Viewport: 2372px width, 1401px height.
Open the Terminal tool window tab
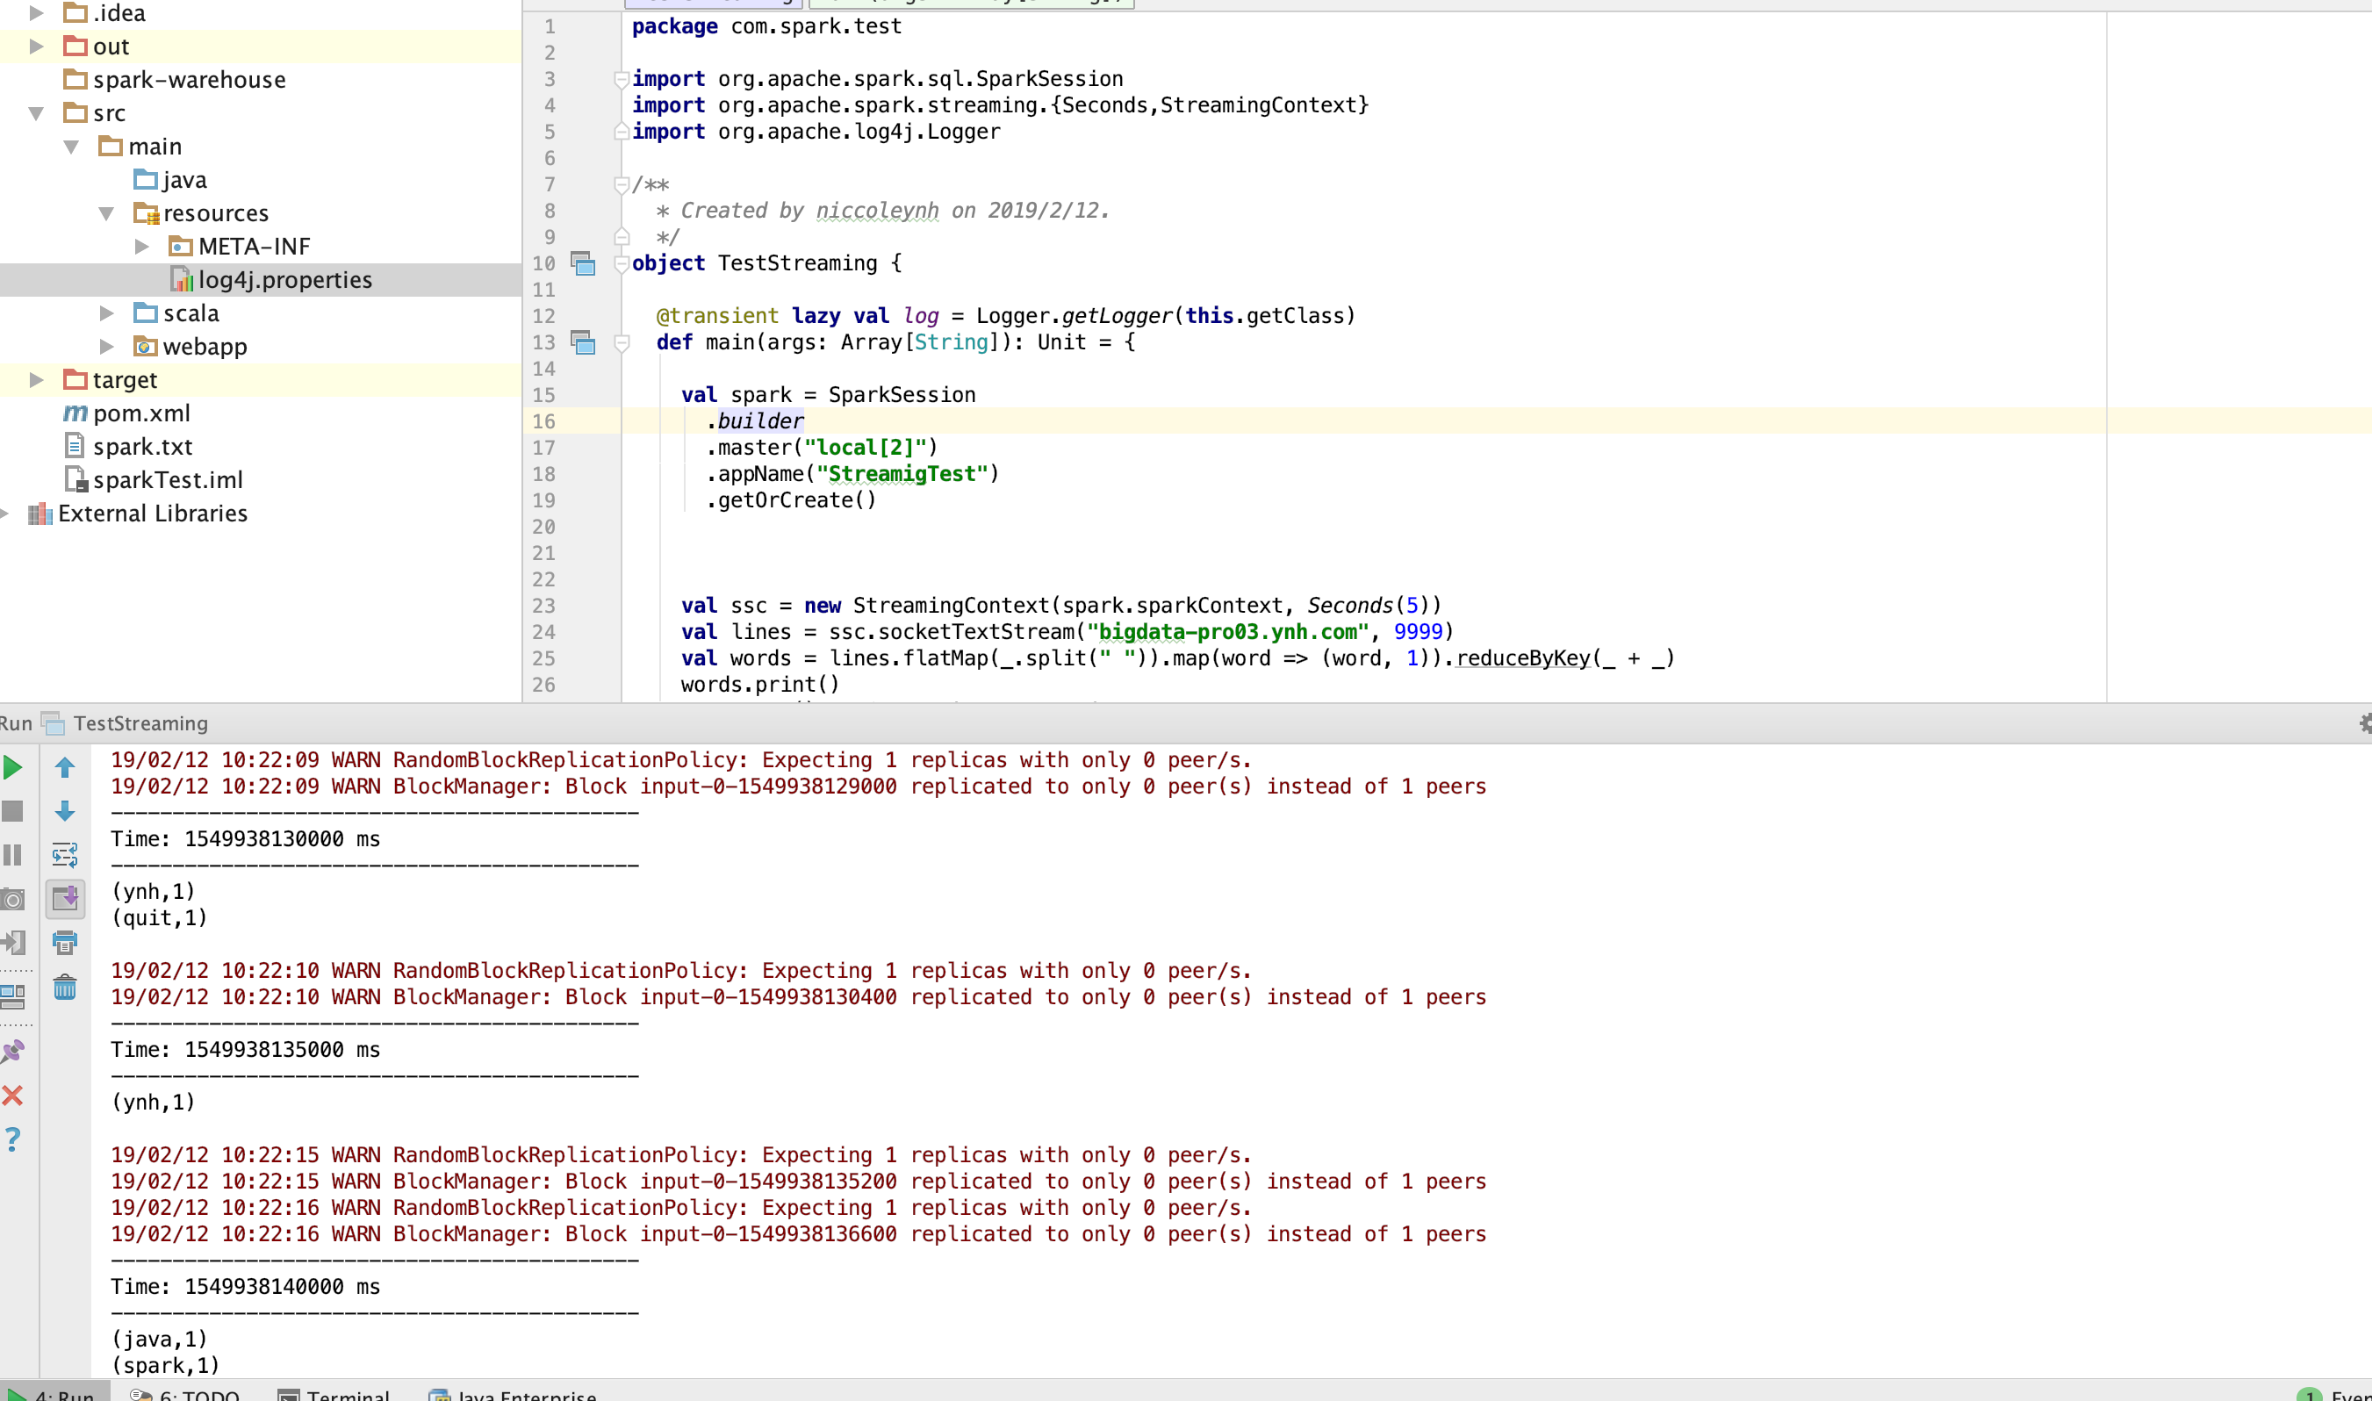coord(335,1393)
